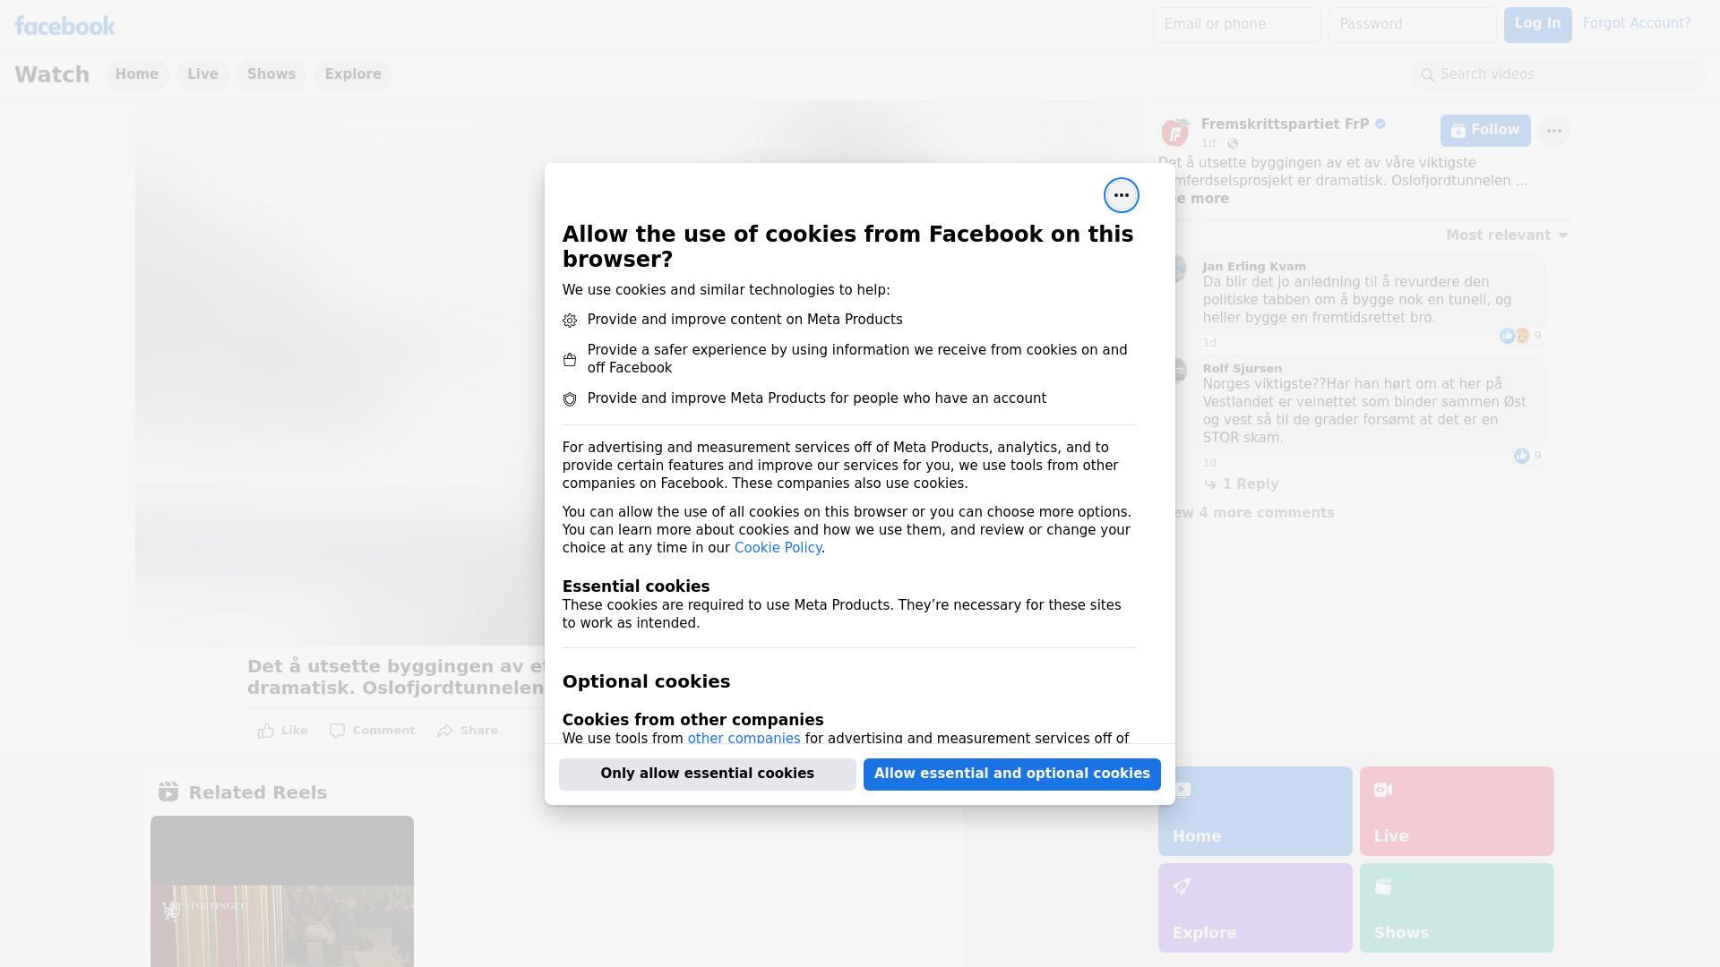Open the Stortinget related reel thumbnail

[x=282, y=891]
